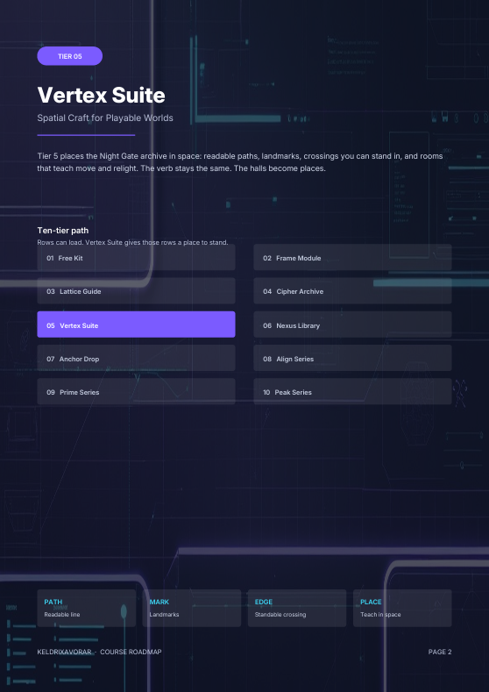Open the 06 Nexus Library tier
The height and width of the screenshot is (692, 489).
point(352,325)
